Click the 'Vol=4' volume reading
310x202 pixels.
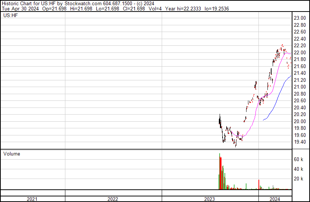(x=155, y=9)
